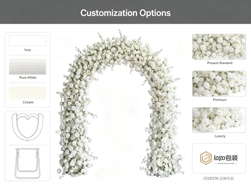This screenshot has width=251, height=188.
Task: Click the 'Cream' label text
Action: [x=28, y=102]
